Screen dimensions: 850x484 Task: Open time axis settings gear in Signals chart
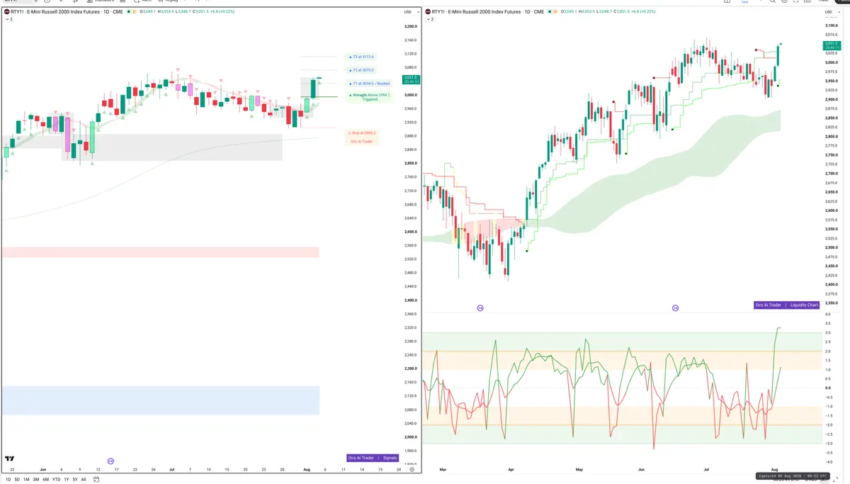point(412,469)
